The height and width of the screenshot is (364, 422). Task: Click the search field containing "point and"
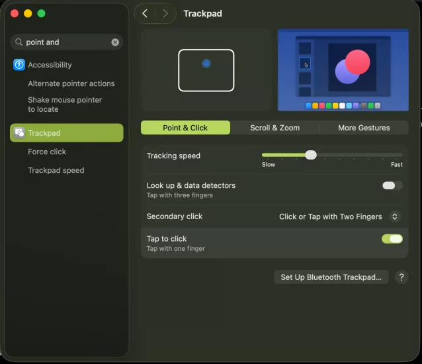66,42
